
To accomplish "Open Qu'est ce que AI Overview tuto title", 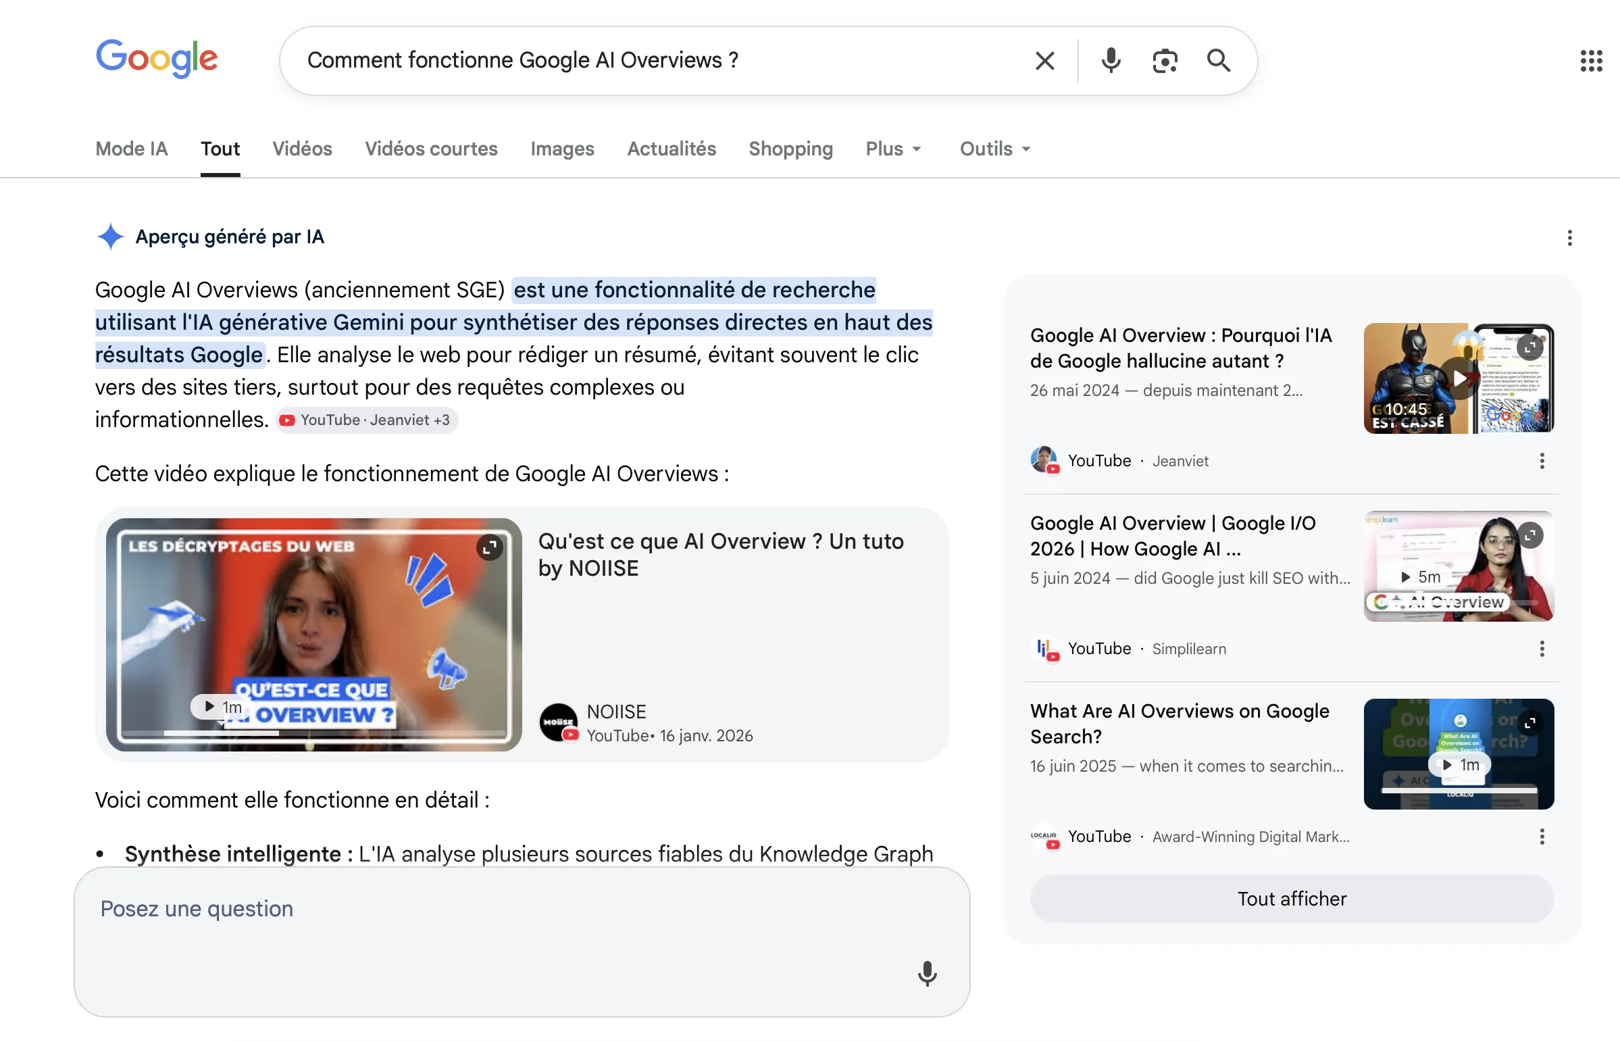I will pyautogui.click(x=720, y=555).
